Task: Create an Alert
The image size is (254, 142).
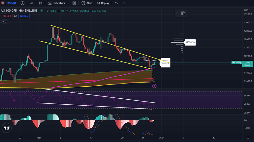Action: 87,3
